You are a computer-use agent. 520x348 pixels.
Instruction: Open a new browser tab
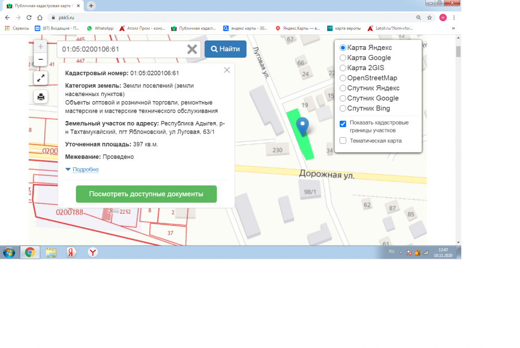coord(92,6)
